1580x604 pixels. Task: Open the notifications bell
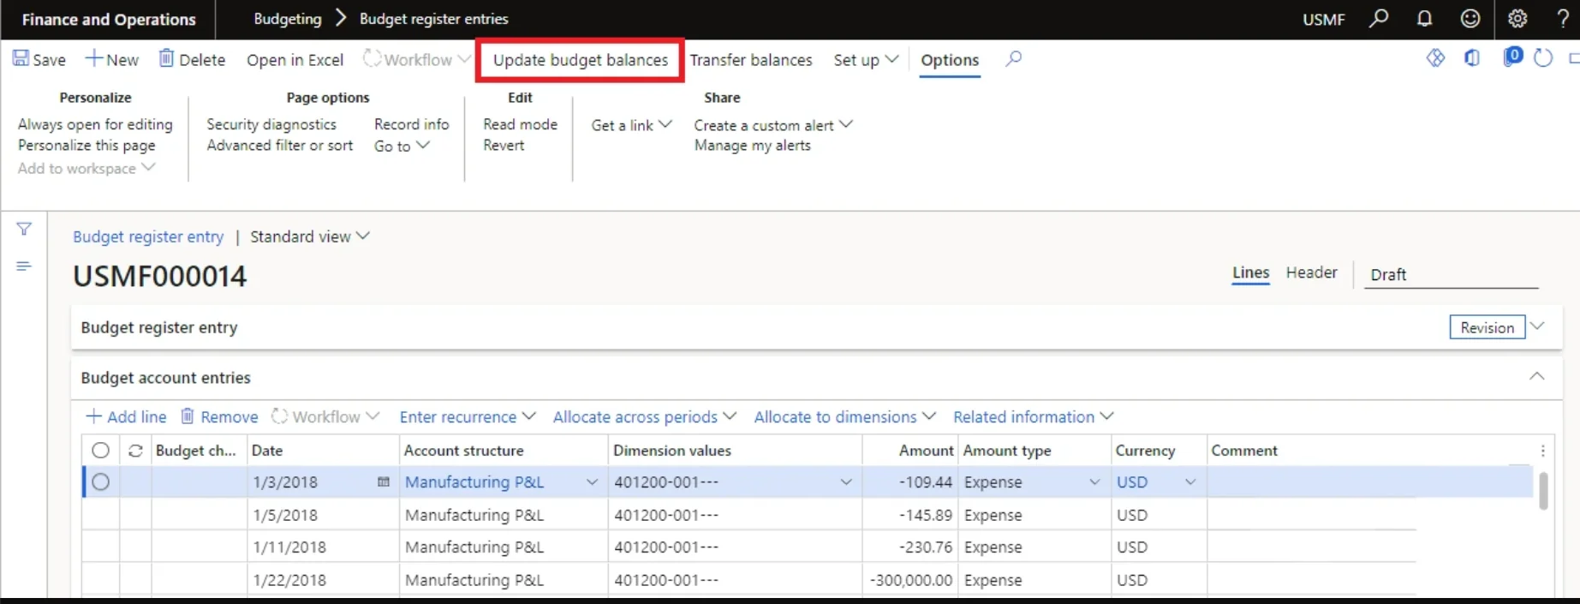point(1424,18)
